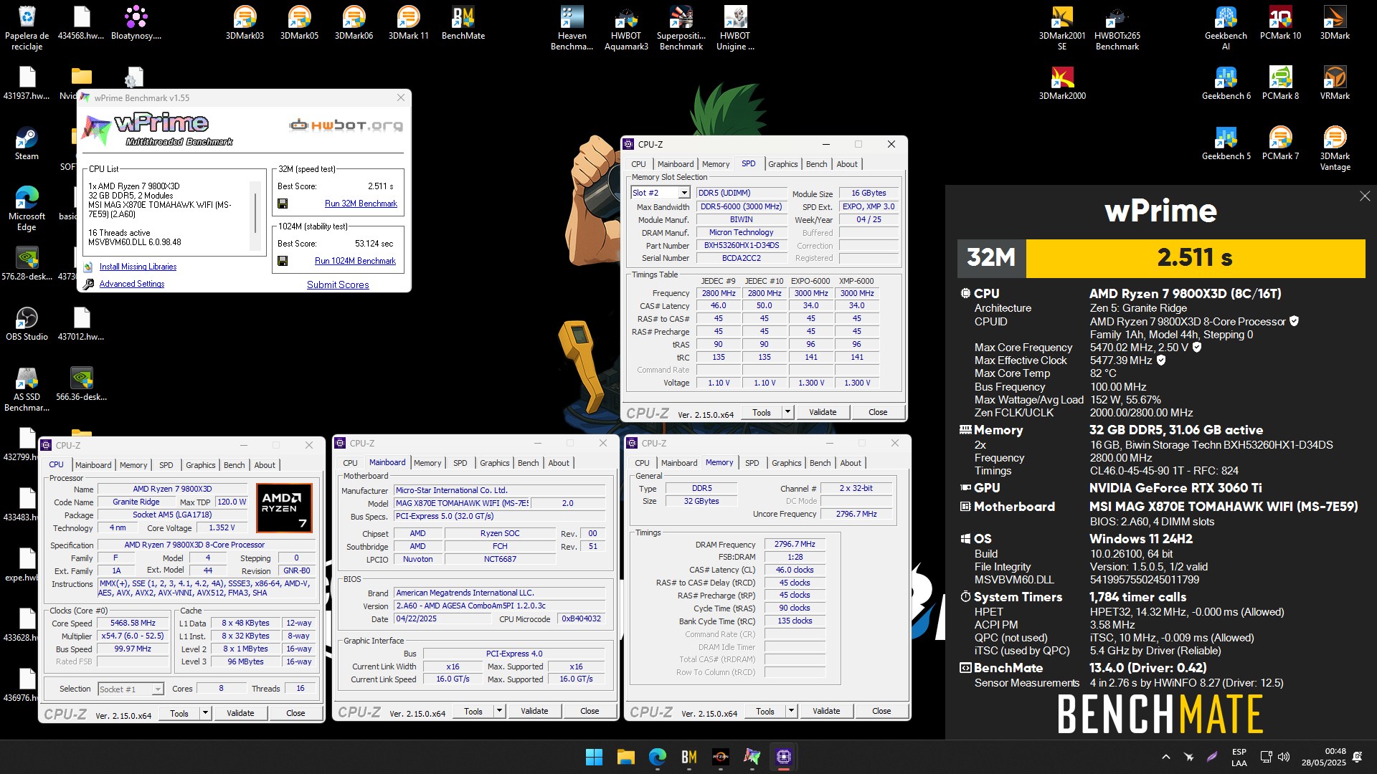This screenshot has height=774, width=1377.
Task: Expand Tools dropdown arrow in CPU-Z CPU window
Action: (x=205, y=713)
